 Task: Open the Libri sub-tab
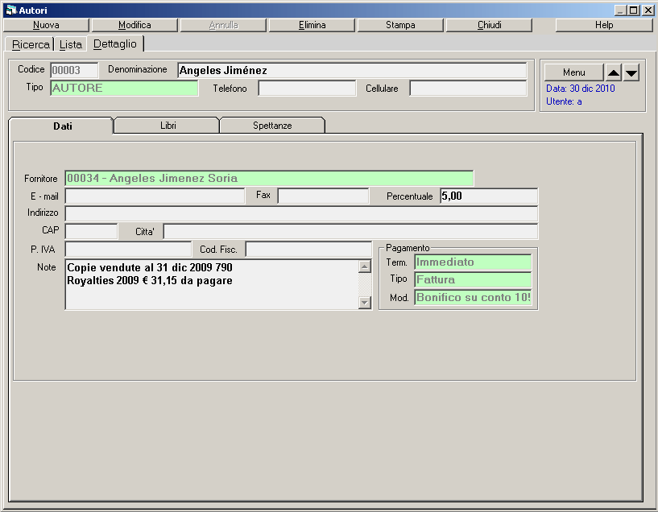pyautogui.click(x=168, y=126)
